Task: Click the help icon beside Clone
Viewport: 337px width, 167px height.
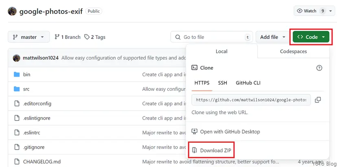Action: 319,68
